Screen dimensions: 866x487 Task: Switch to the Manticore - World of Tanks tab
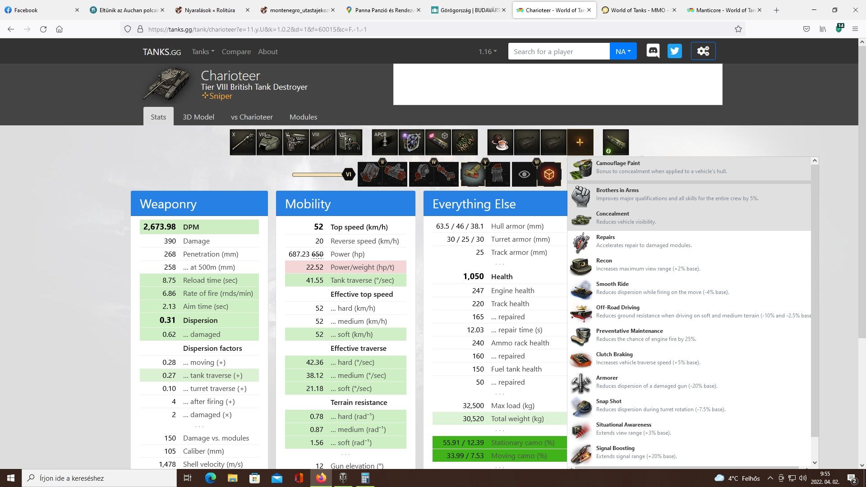pos(723,10)
